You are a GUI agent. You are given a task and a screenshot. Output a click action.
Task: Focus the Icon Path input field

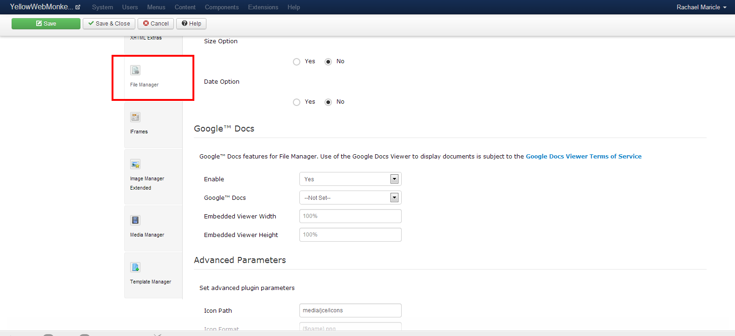pyautogui.click(x=351, y=310)
